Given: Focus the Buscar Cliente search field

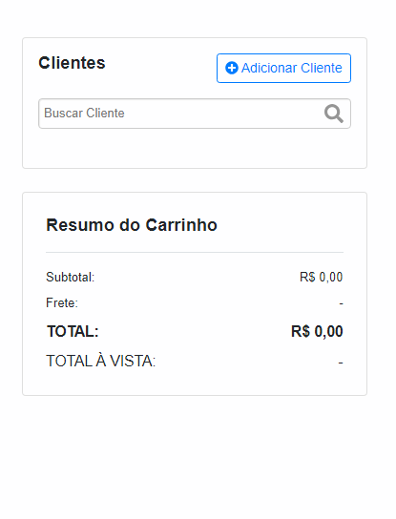Looking at the screenshot, I should (x=195, y=114).
